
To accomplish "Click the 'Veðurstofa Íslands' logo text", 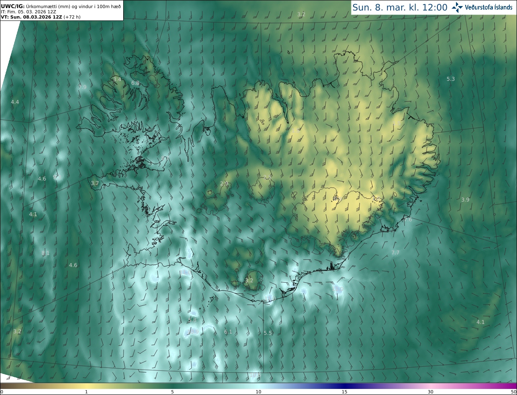I will [489, 7].
